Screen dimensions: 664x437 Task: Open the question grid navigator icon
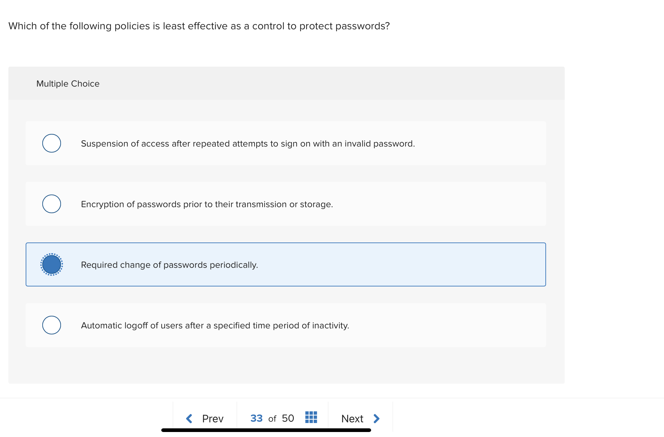[311, 417]
